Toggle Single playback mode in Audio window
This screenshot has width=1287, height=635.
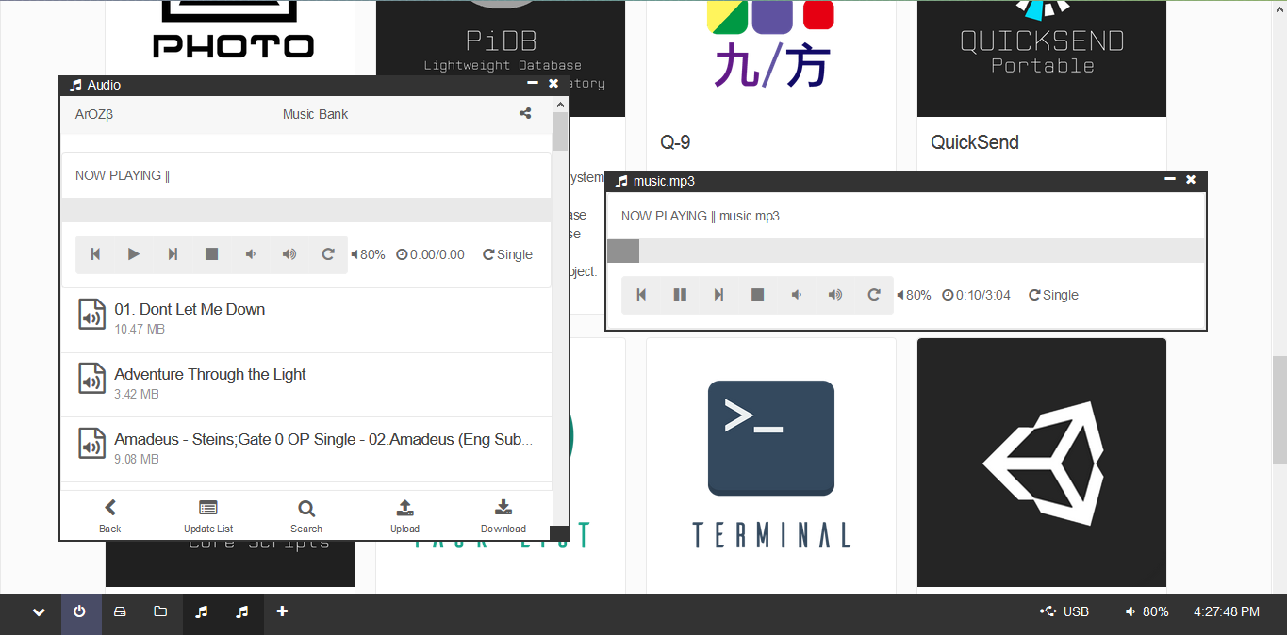[x=507, y=254]
